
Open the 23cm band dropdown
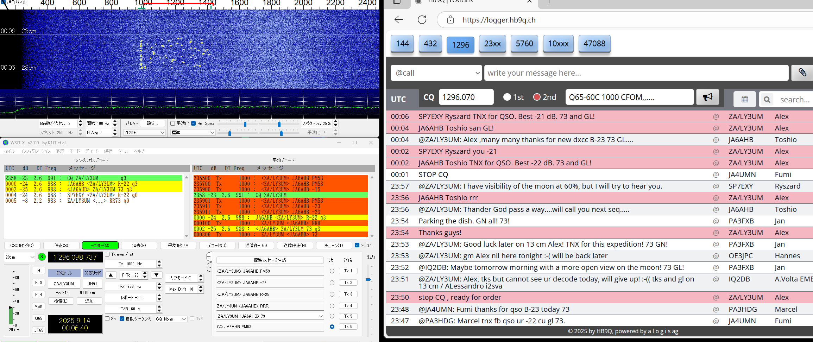click(x=20, y=257)
